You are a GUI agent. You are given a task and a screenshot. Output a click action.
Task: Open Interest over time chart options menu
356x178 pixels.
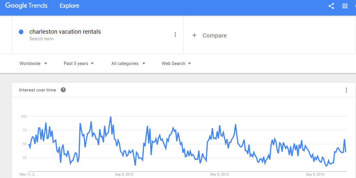346,90
